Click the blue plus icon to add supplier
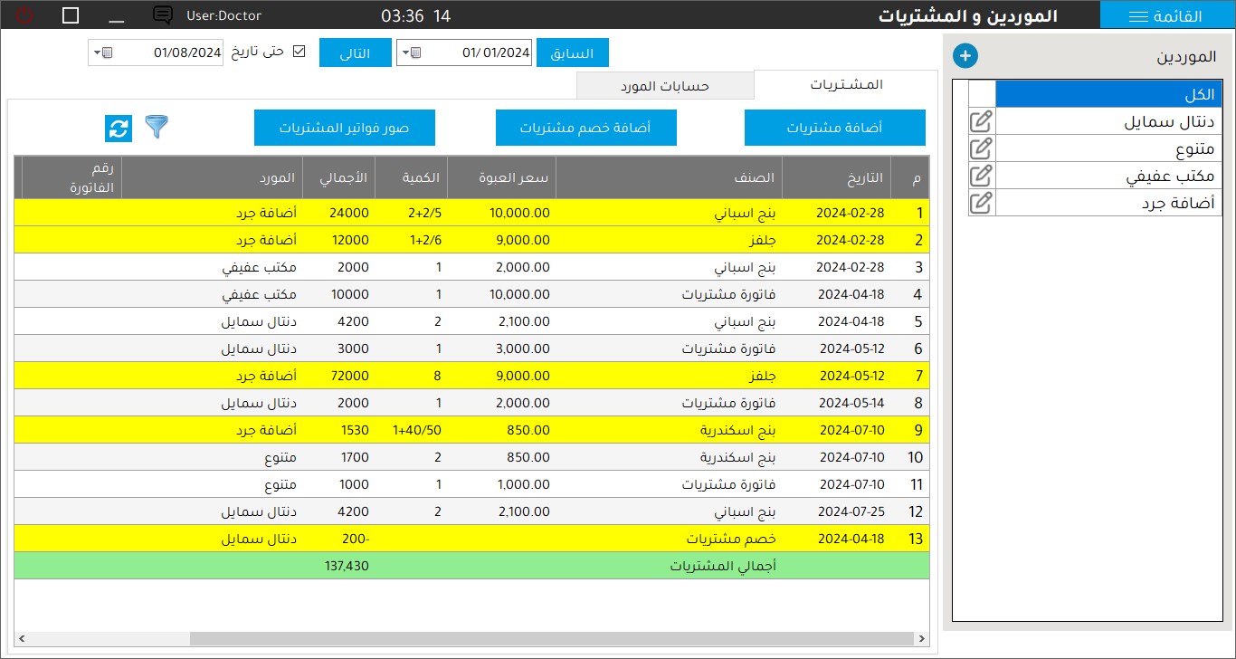 point(965,56)
